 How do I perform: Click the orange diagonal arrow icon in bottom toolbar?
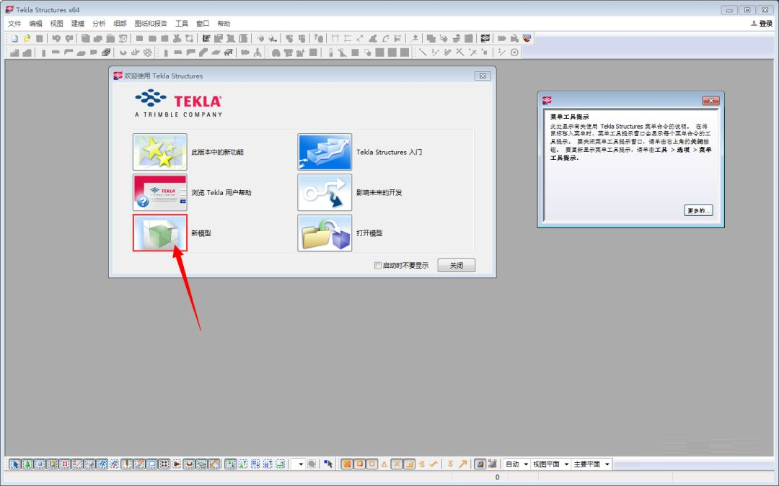[x=462, y=464]
